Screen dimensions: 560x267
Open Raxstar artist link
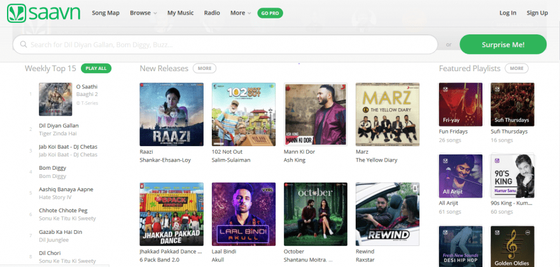(365, 260)
